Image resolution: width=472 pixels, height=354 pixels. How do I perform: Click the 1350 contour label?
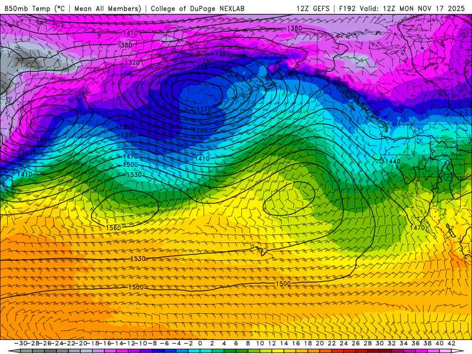[x=126, y=127]
